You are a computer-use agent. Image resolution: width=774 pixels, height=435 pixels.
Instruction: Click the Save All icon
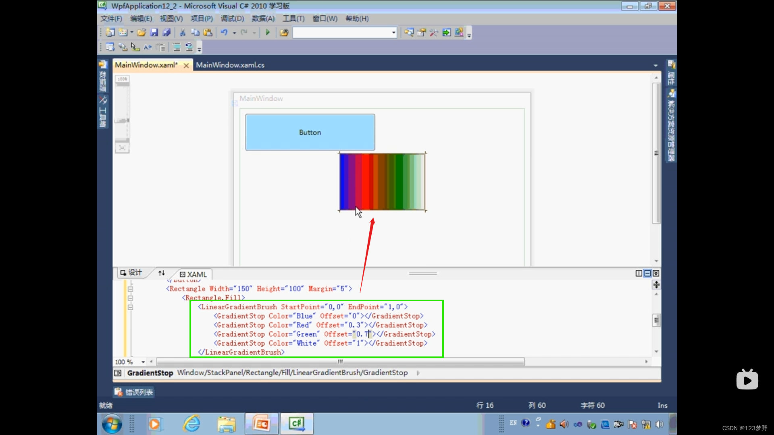click(x=166, y=33)
